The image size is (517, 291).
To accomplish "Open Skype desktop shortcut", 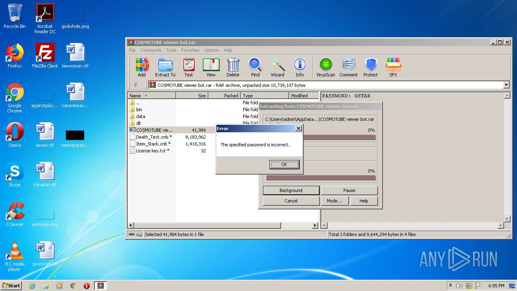I will pos(15,175).
